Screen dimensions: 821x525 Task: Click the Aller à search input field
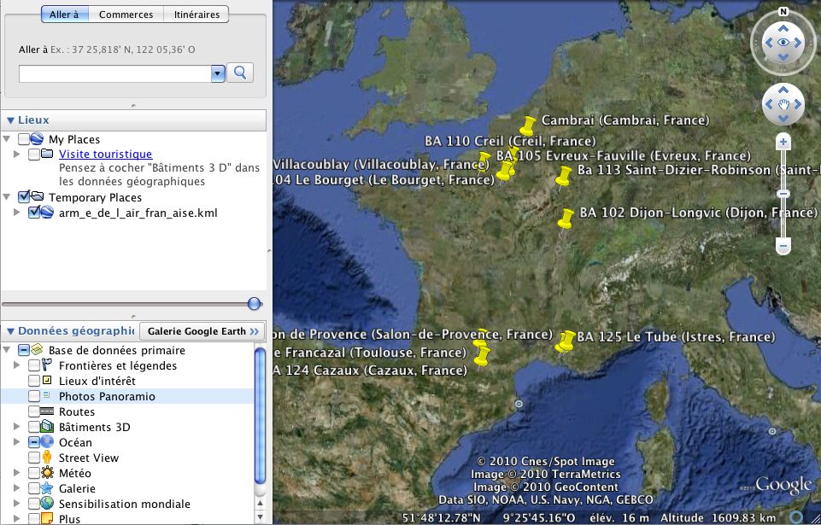click(x=114, y=74)
